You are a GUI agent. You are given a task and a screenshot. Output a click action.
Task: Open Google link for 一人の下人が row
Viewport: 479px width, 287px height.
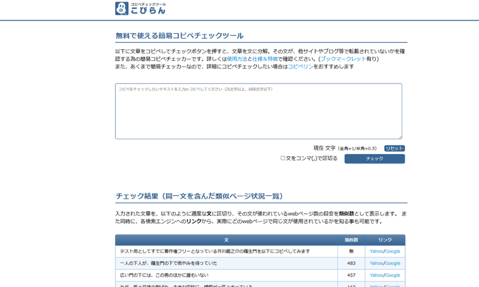coord(393,263)
